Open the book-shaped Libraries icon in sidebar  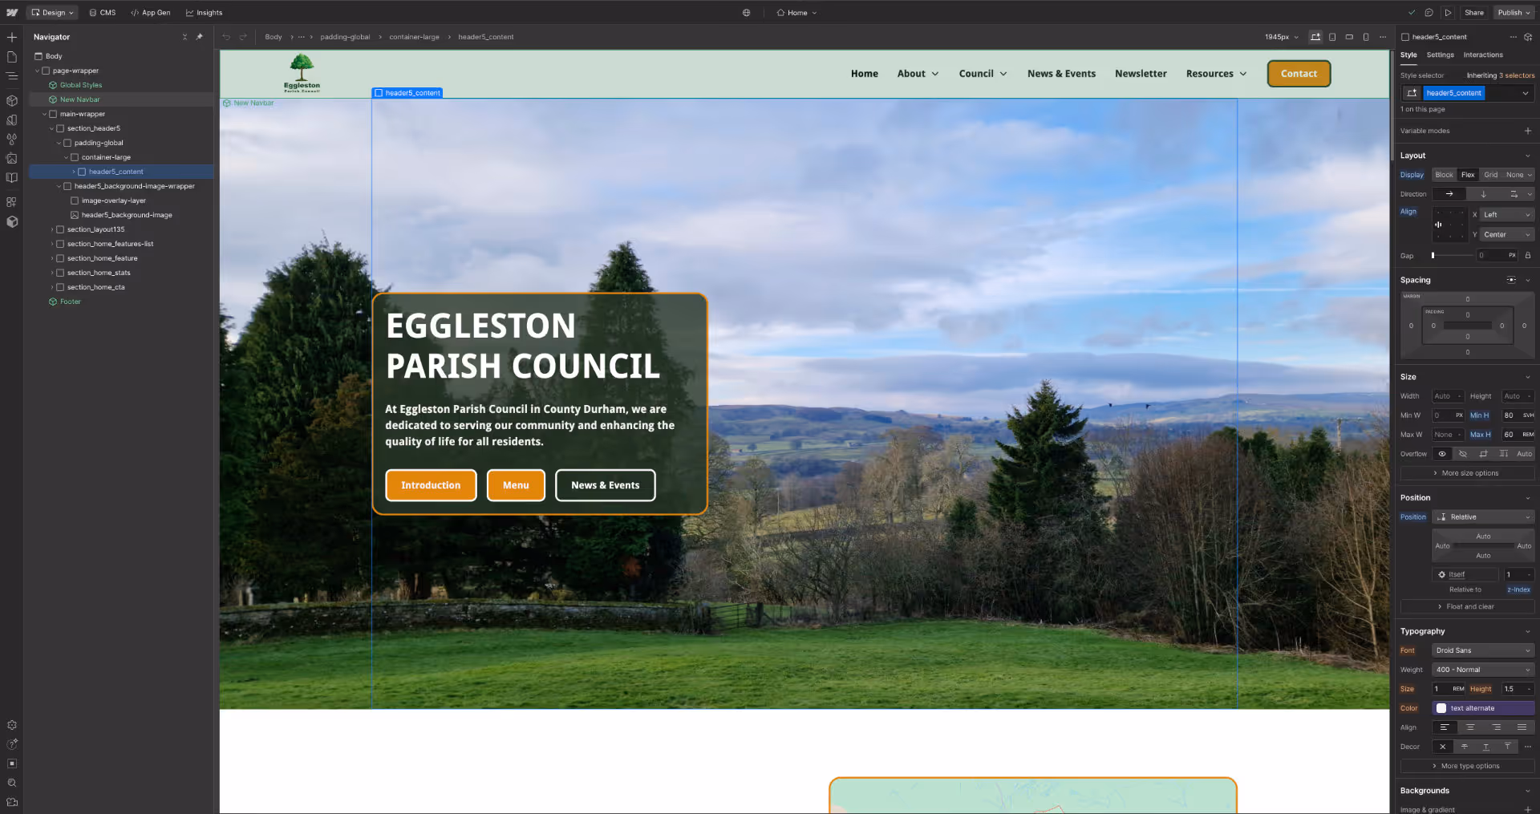click(11, 178)
